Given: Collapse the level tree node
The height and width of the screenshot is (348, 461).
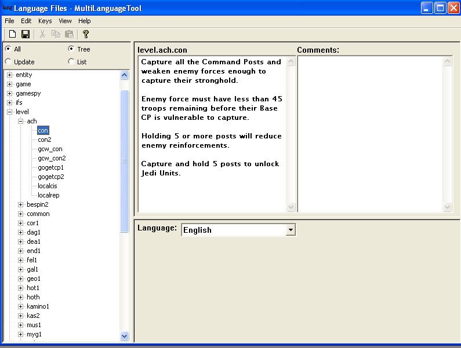Looking at the screenshot, I should pos(10,112).
